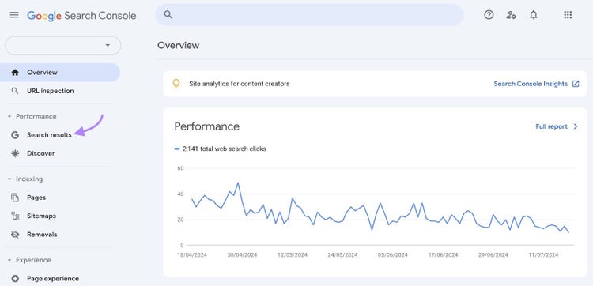Click the Sitemaps tree icon
The width and height of the screenshot is (593, 286).
[x=15, y=216]
